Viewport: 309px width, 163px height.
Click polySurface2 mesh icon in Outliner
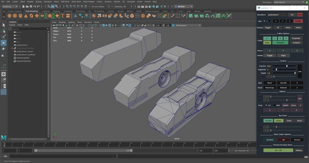[15, 45]
